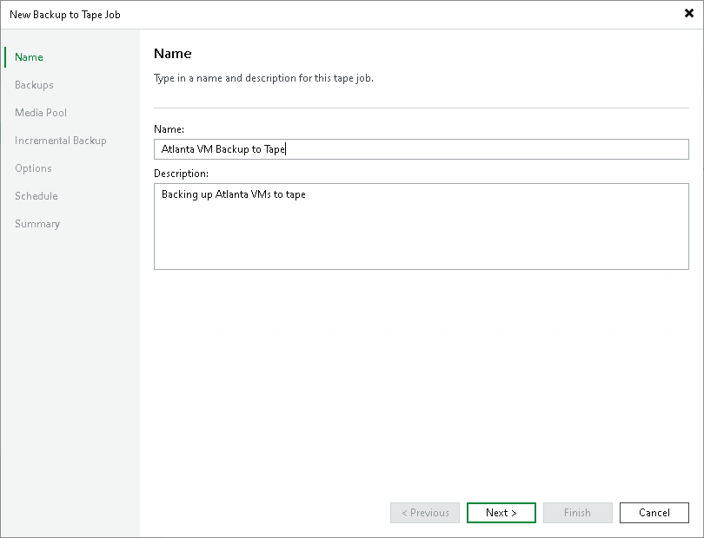704x538 pixels.
Task: Click into the Name text field
Action: [x=422, y=149]
